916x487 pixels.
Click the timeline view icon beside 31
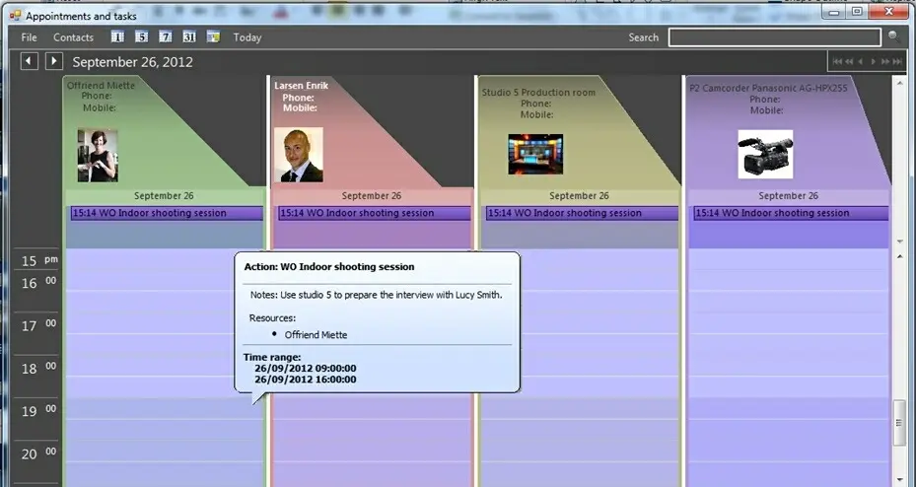coord(213,37)
